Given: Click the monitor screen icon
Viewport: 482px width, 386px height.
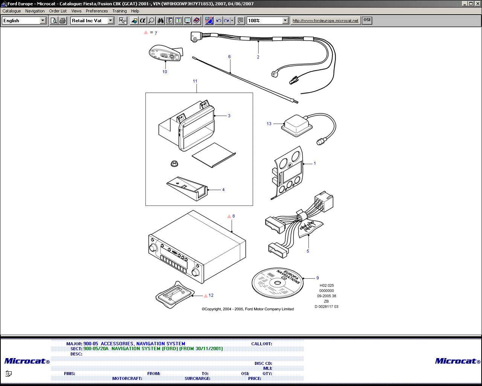Looking at the screenshot, I should [188, 21].
